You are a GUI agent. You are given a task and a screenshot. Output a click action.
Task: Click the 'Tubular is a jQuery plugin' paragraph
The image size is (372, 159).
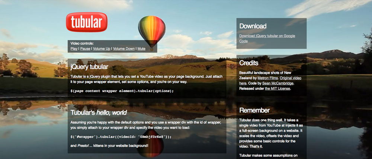(x=147, y=79)
